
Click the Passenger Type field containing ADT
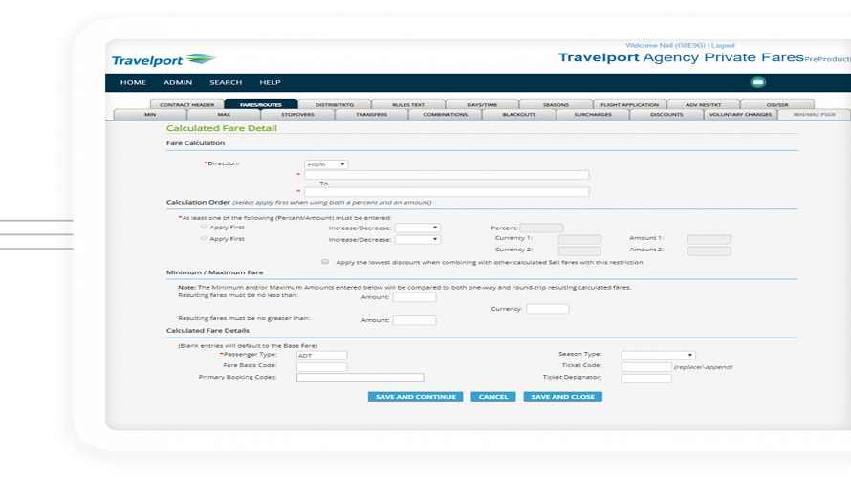(x=321, y=356)
